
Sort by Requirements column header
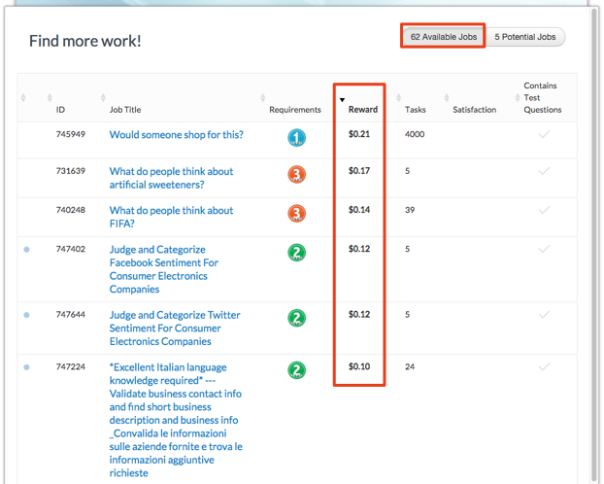[x=294, y=110]
